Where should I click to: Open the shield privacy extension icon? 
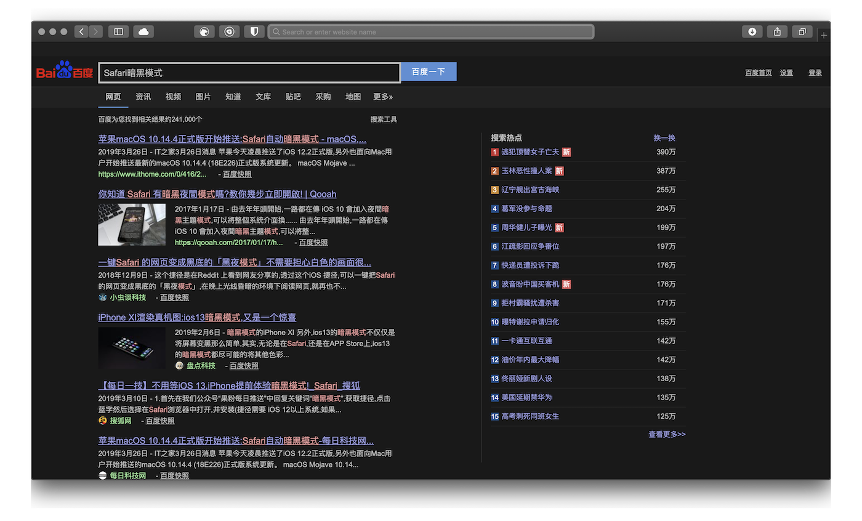click(x=254, y=31)
